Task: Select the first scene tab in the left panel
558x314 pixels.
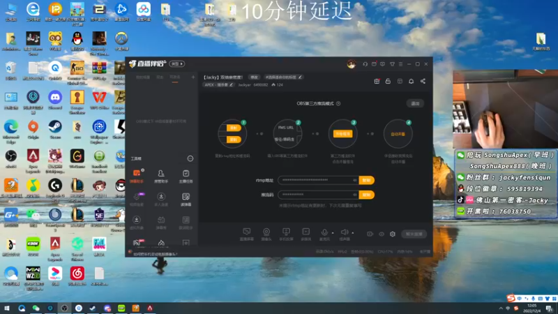Action: 143,77
